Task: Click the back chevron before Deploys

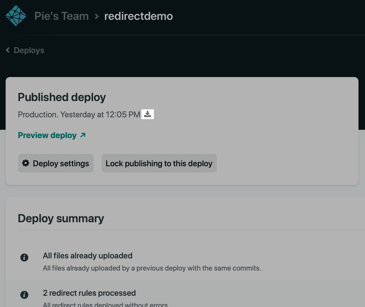Action: pyautogui.click(x=8, y=50)
